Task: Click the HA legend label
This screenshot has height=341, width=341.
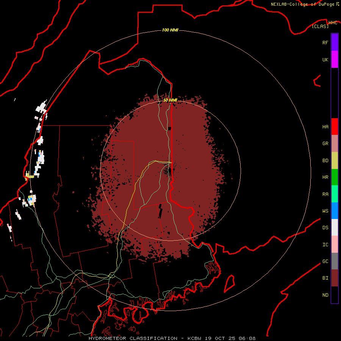Action: (325, 127)
